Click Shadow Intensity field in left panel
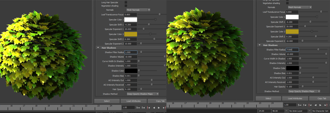This screenshot has height=113, width=330. coord(131,66)
